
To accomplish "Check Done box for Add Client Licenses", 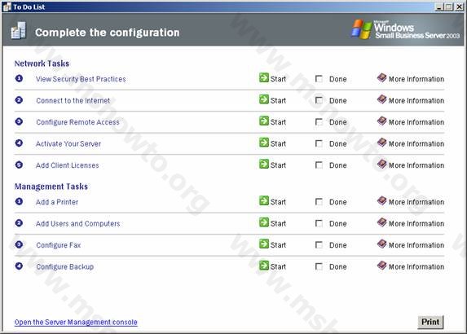I will pyautogui.click(x=319, y=165).
